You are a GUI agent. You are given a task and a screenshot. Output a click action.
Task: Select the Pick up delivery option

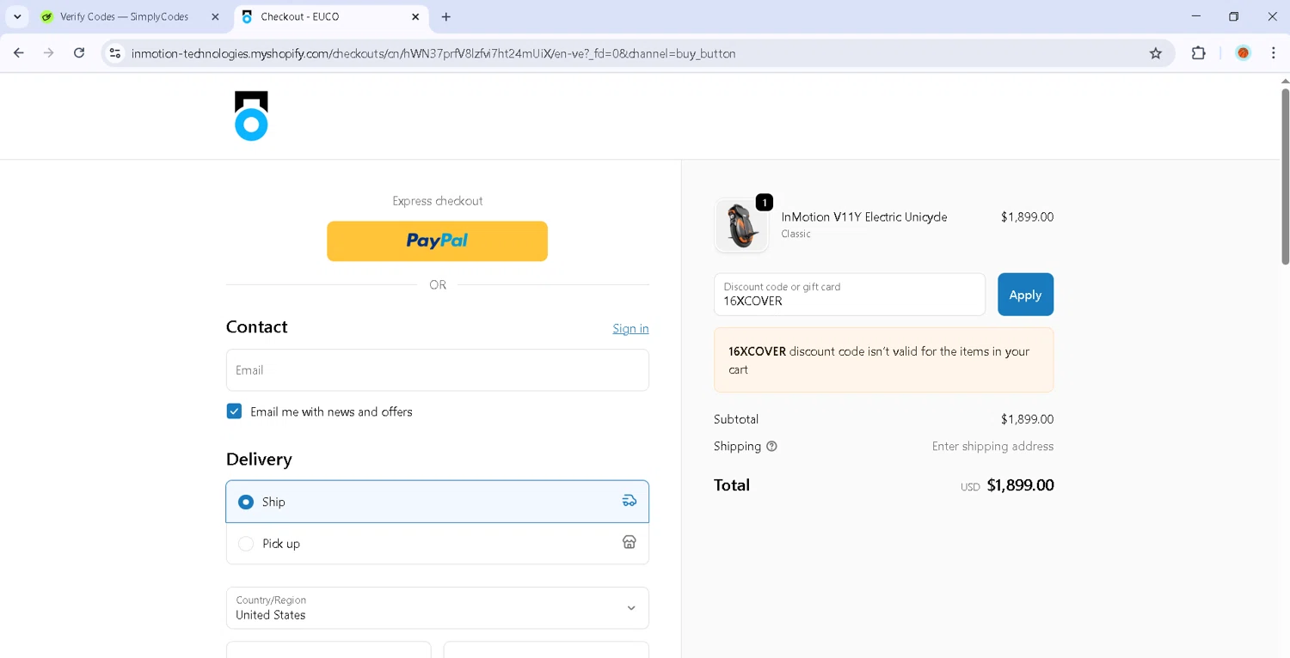click(437, 544)
